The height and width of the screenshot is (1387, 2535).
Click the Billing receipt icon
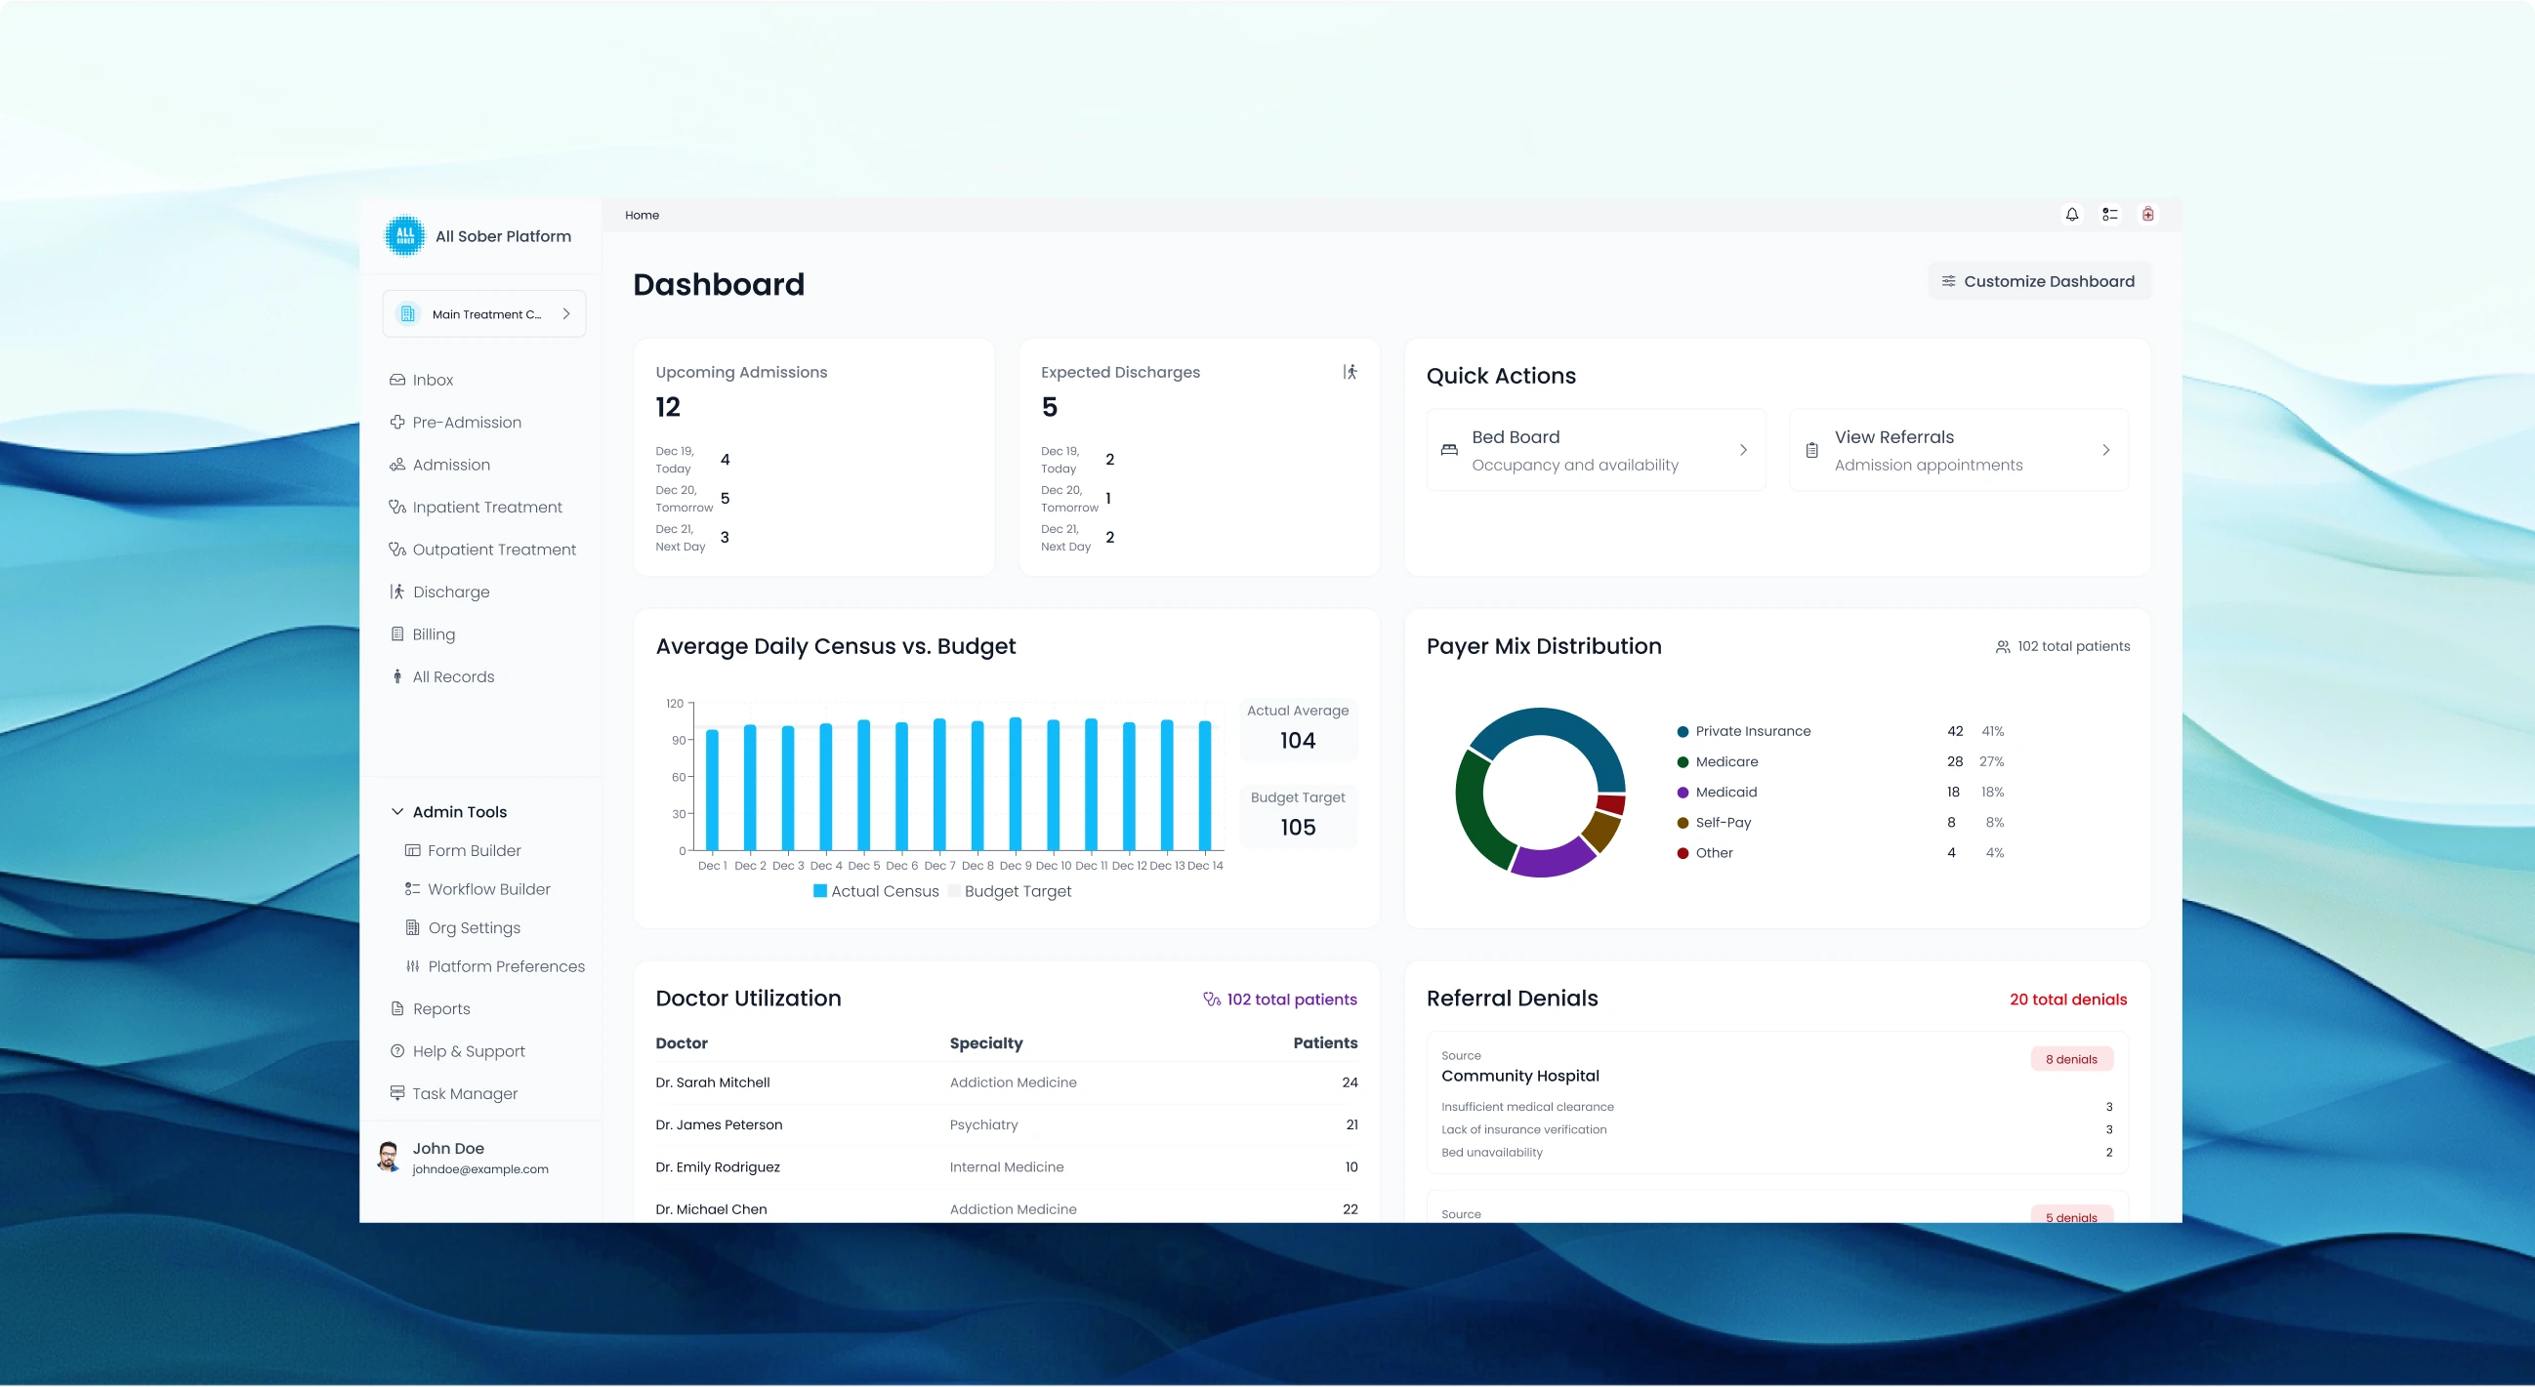pos(397,633)
